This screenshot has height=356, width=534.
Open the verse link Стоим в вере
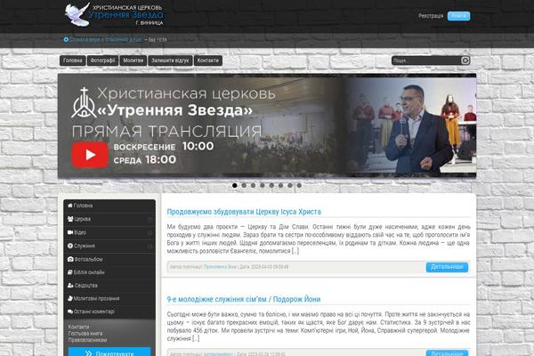[106, 40]
